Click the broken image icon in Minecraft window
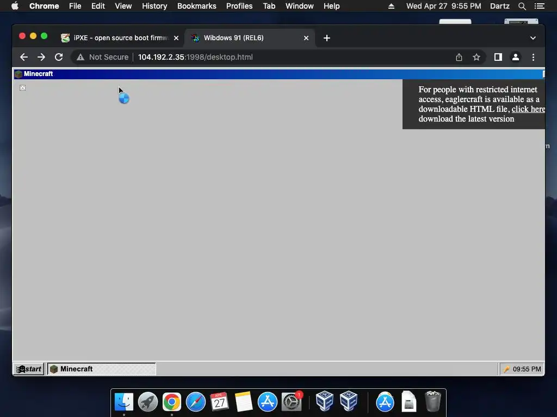 pyautogui.click(x=23, y=87)
